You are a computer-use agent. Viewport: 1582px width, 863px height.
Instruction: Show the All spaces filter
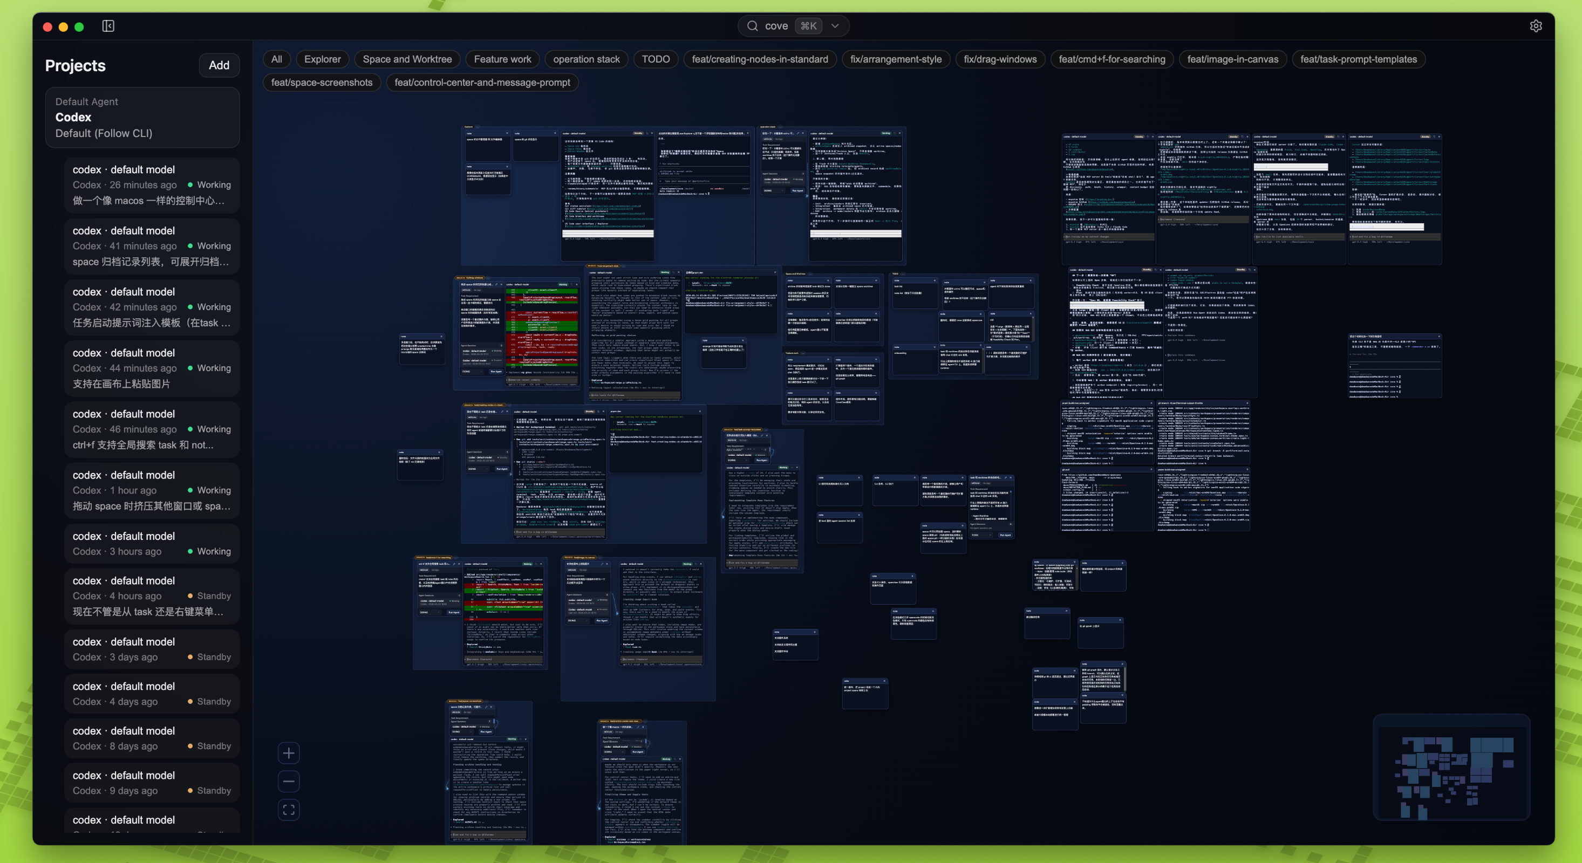pyautogui.click(x=276, y=59)
